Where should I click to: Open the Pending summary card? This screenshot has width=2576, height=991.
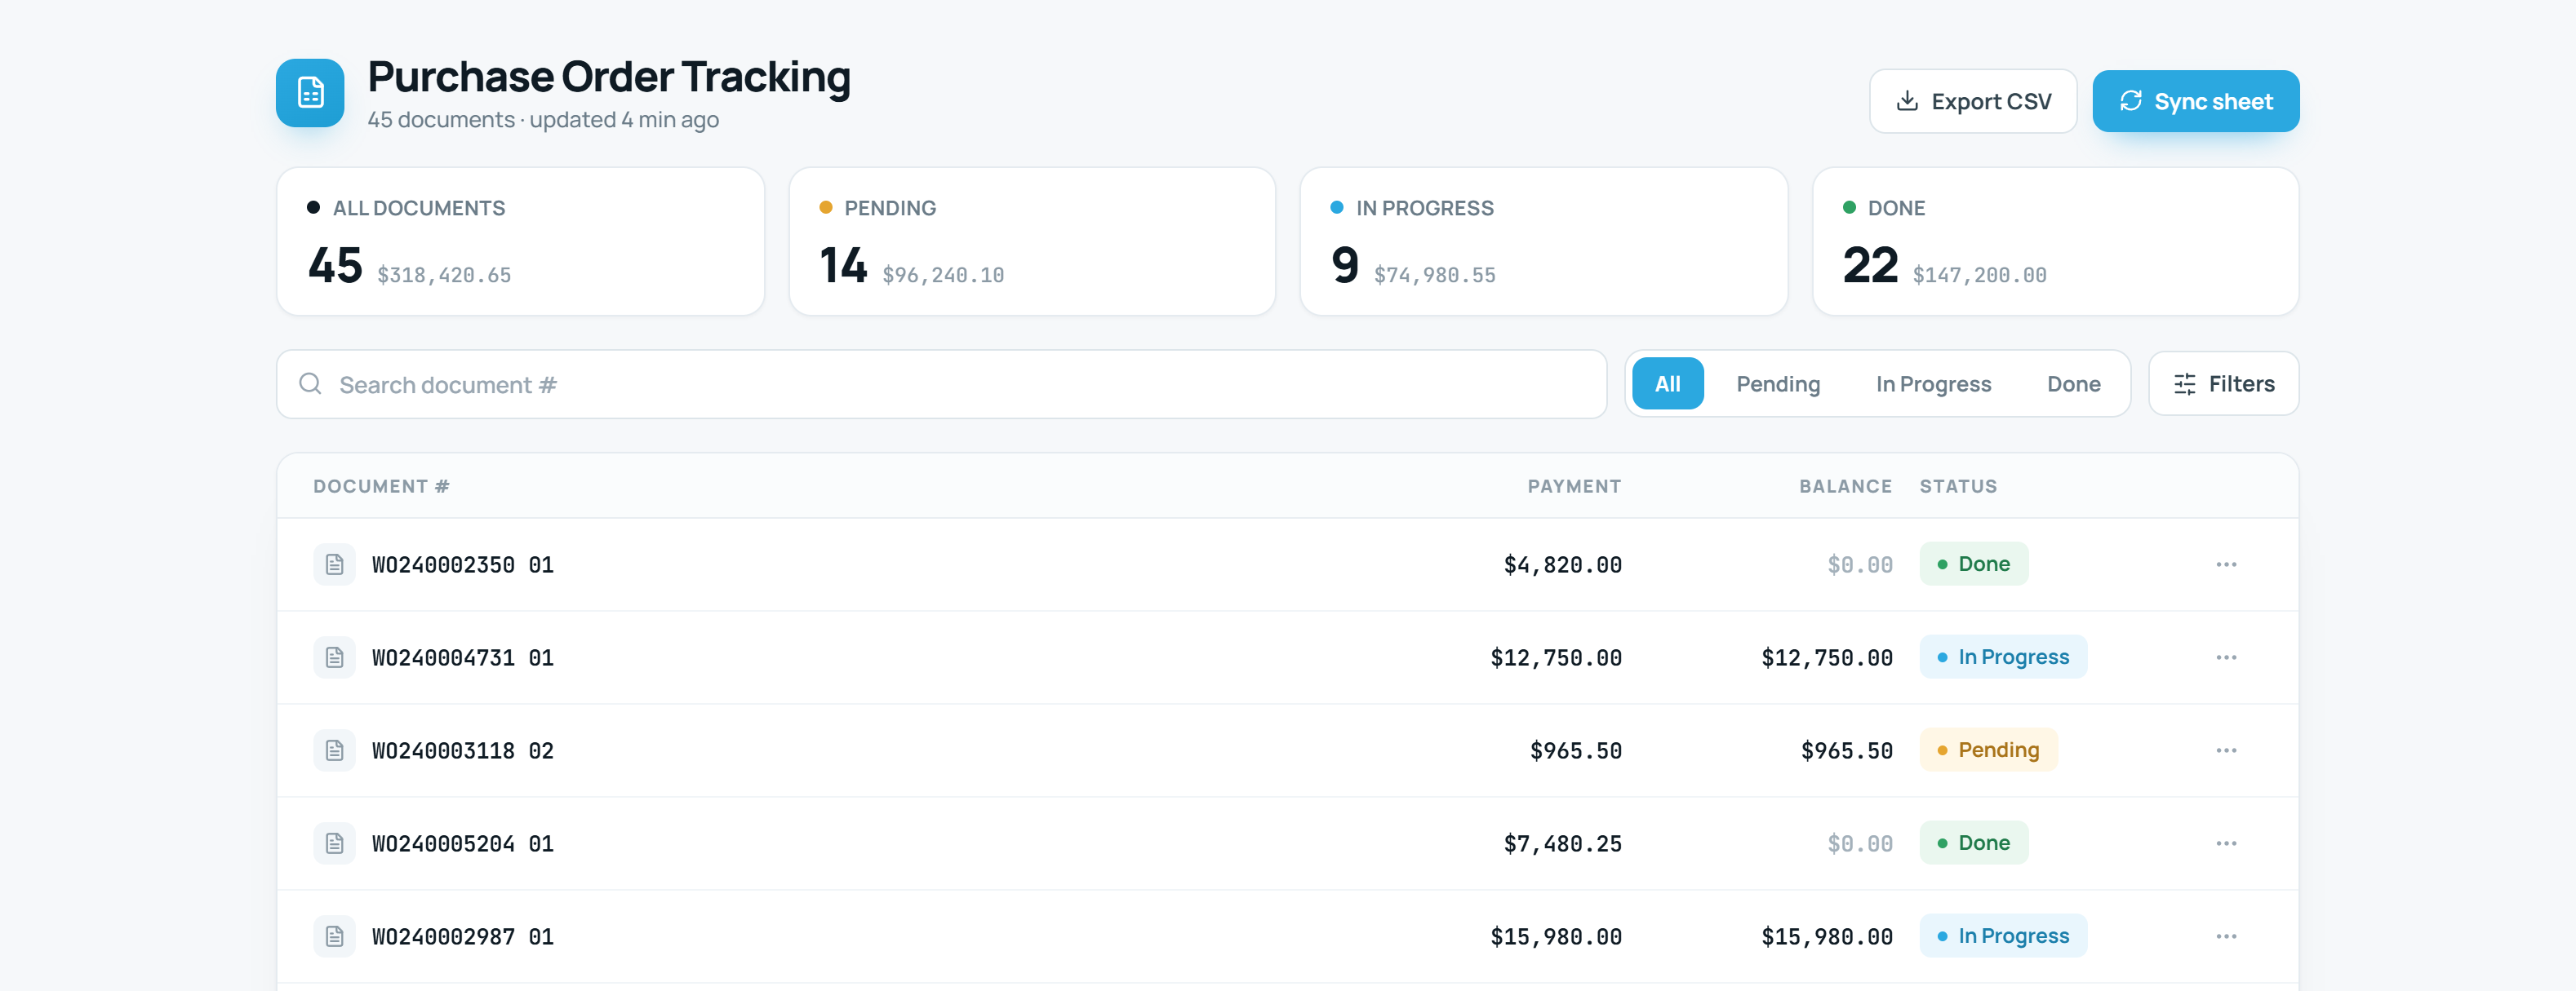point(1032,241)
